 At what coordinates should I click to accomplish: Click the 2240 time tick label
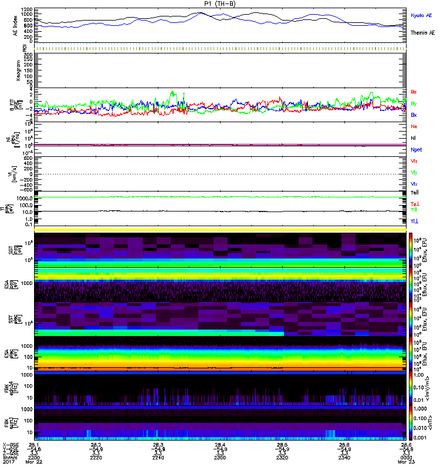point(158,458)
